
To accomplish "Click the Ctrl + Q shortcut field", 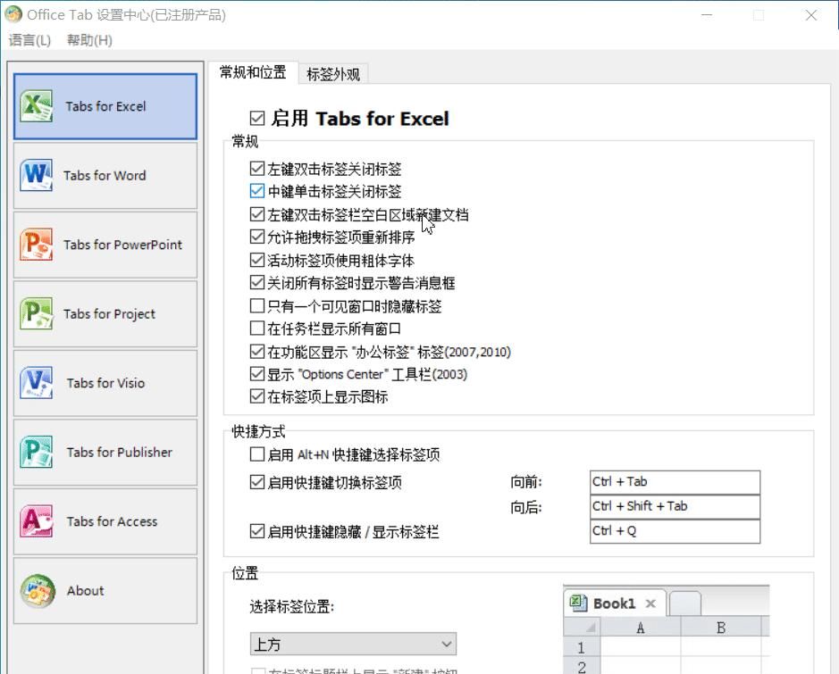I will (675, 531).
